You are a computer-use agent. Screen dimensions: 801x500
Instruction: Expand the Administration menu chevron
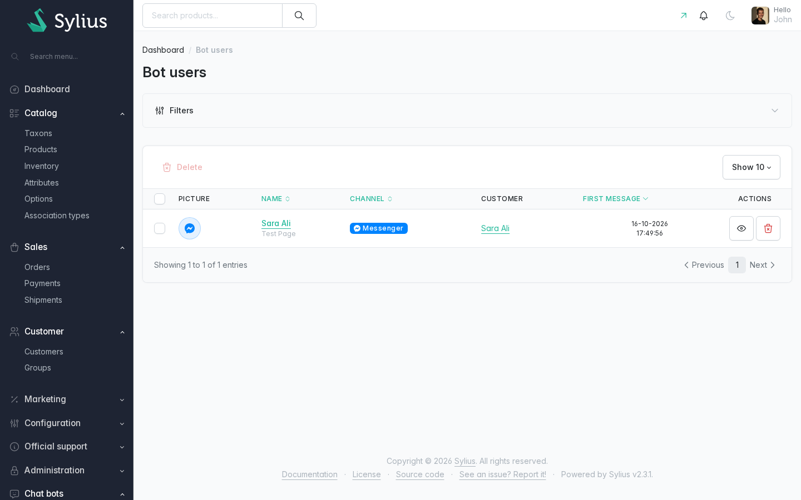pos(122,471)
